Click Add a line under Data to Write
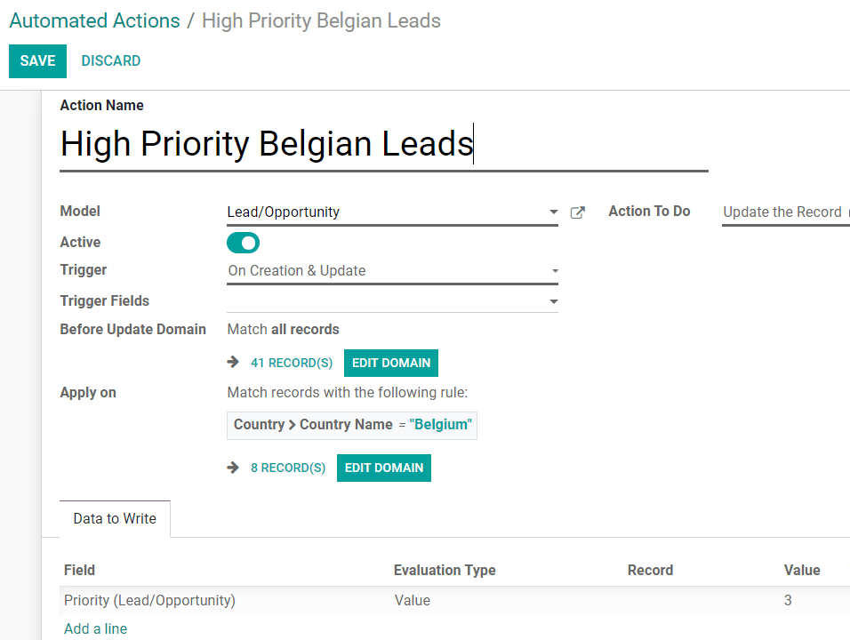 (x=95, y=628)
